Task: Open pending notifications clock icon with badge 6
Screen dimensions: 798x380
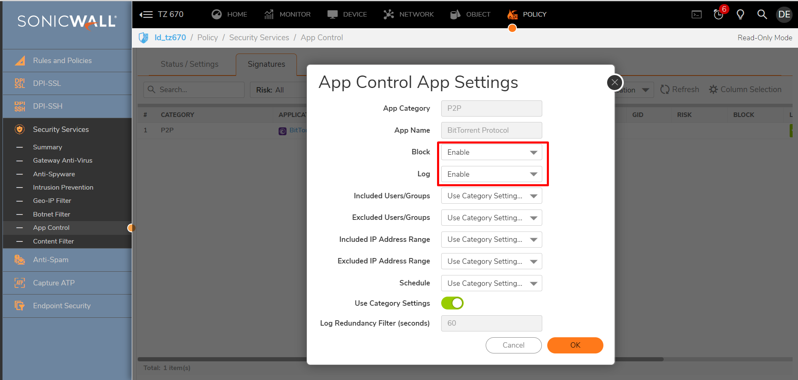Action: coord(719,14)
